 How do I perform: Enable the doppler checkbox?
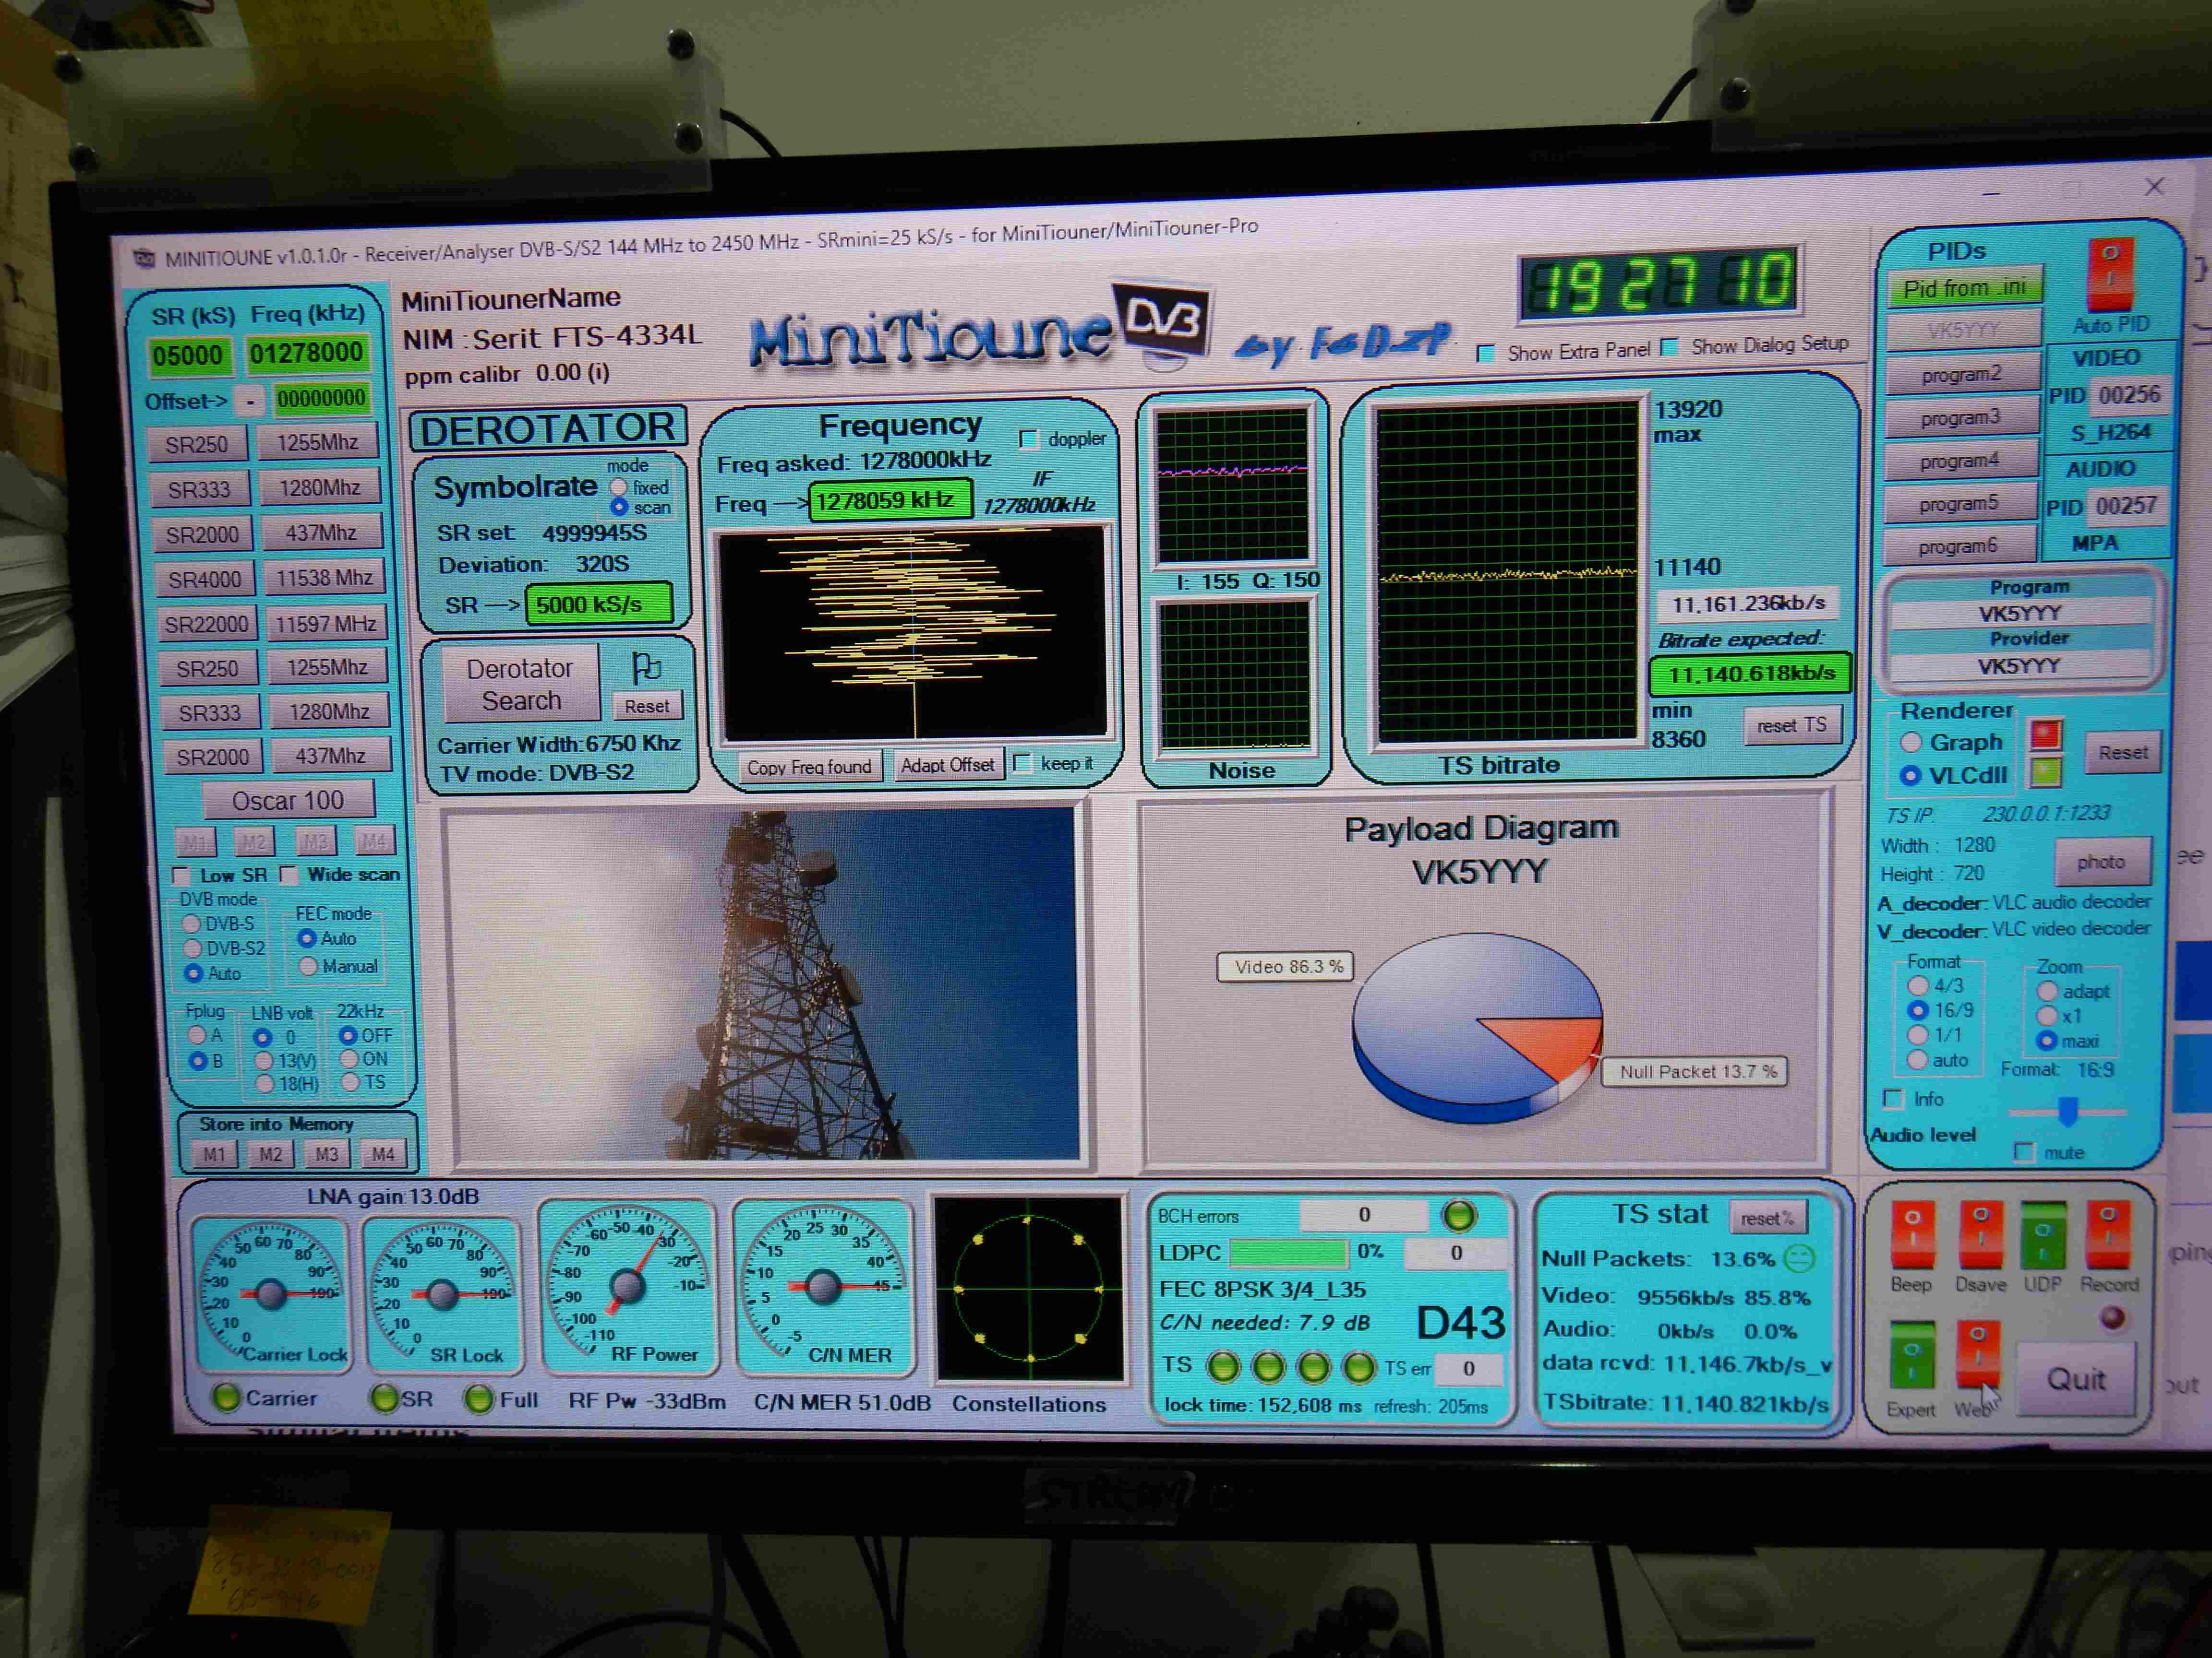(1028, 440)
